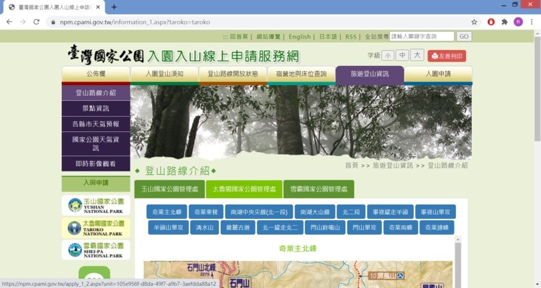Image resolution: width=541 pixels, height=288 pixels.
Task: Close the current browser tab
Action: tap(98, 7)
